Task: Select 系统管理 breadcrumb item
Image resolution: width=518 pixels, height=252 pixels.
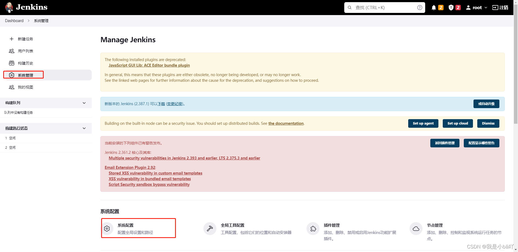Action: point(41,21)
